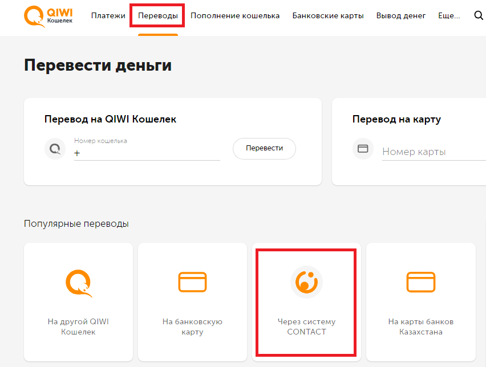Click the Перевести деньги page title
486x367 pixels.
(x=98, y=66)
